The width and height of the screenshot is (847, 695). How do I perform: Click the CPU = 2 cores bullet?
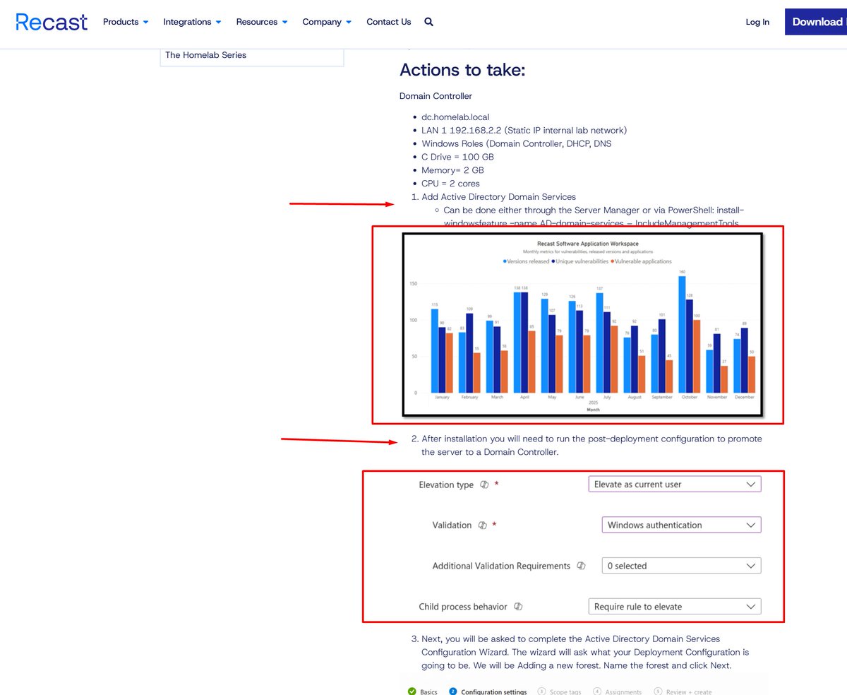click(450, 184)
